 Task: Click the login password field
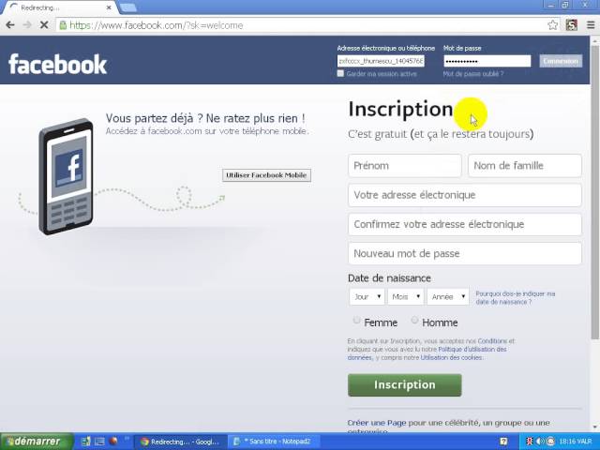[487, 61]
